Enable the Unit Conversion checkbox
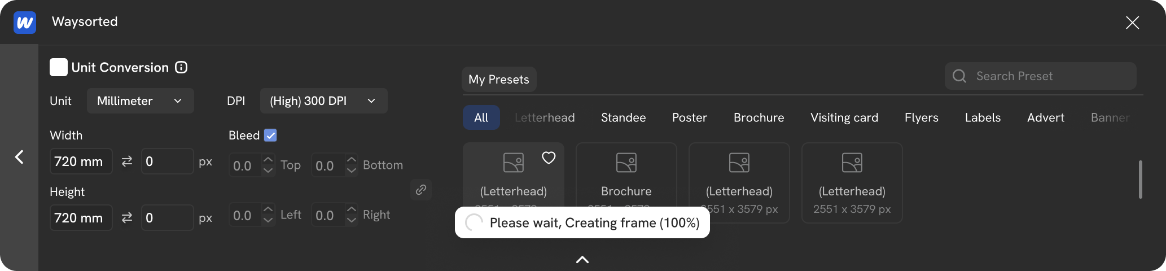1166x271 pixels. coord(59,67)
